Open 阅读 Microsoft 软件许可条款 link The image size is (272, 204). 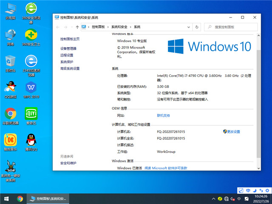166,168
